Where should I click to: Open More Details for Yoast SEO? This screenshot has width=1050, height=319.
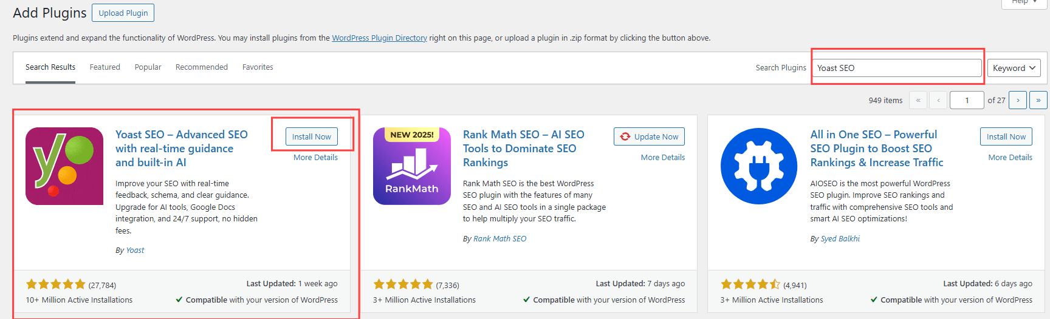coord(315,157)
